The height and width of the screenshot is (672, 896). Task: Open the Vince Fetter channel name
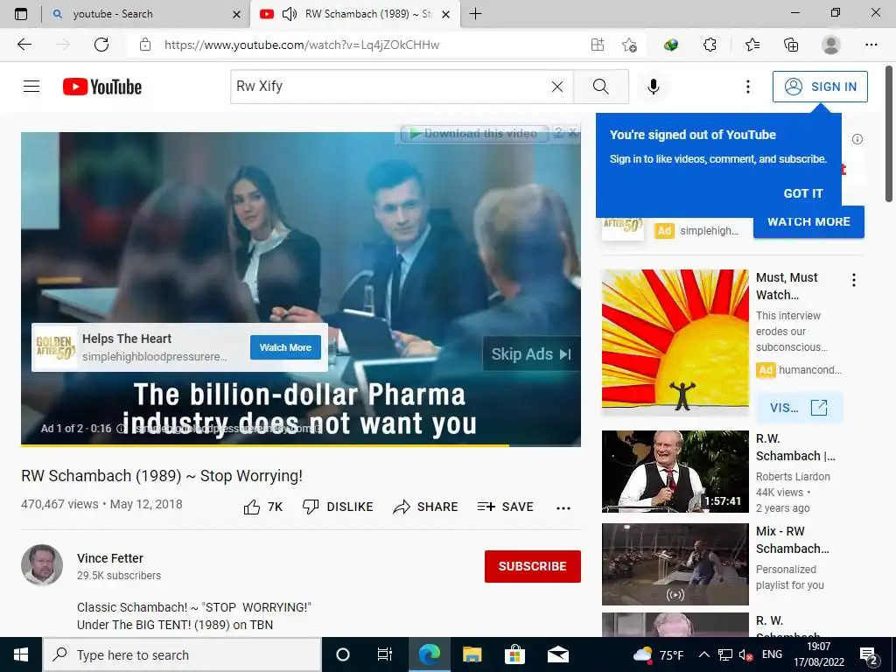pyautogui.click(x=110, y=558)
